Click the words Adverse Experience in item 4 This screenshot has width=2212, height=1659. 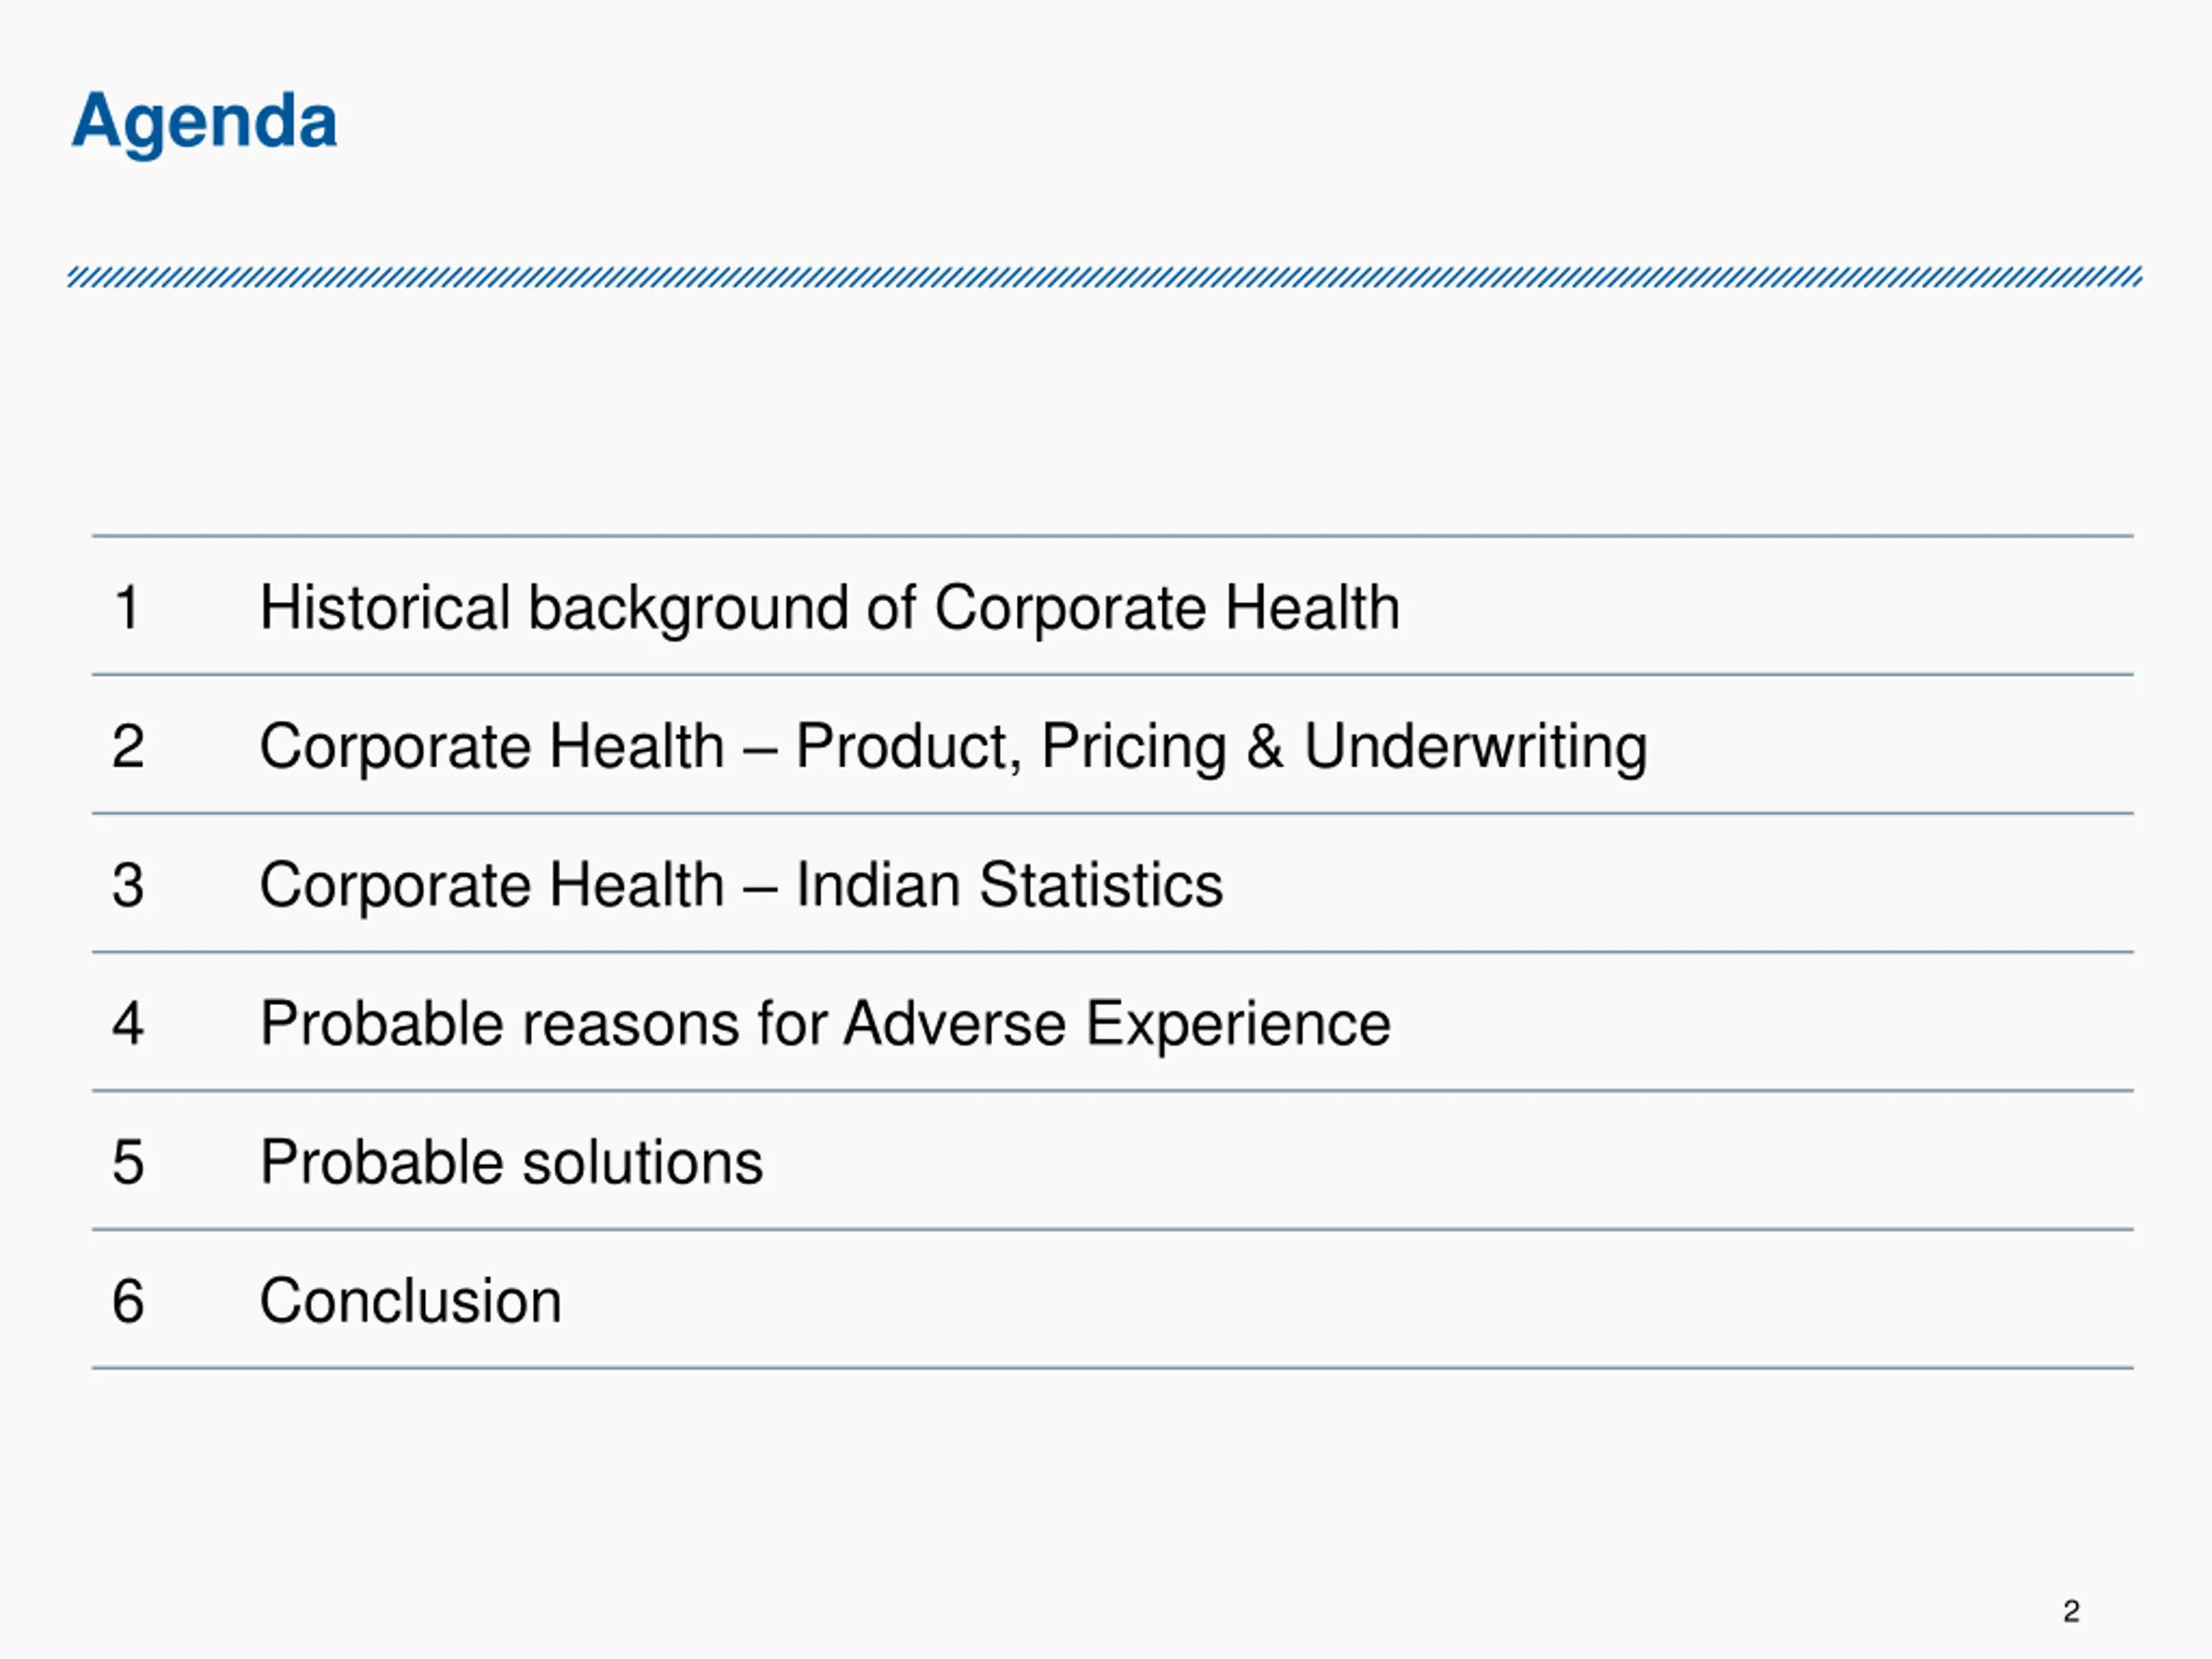[1117, 1023]
